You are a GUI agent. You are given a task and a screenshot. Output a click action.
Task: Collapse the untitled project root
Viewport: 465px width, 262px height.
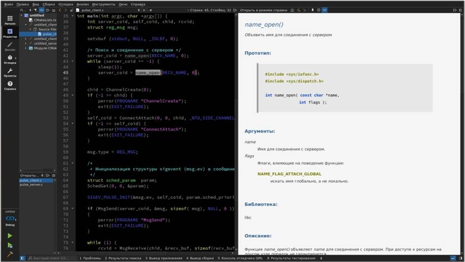coord(22,15)
